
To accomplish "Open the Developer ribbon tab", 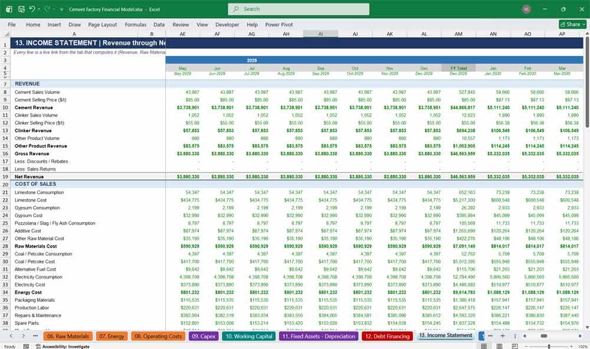I will click(x=227, y=24).
